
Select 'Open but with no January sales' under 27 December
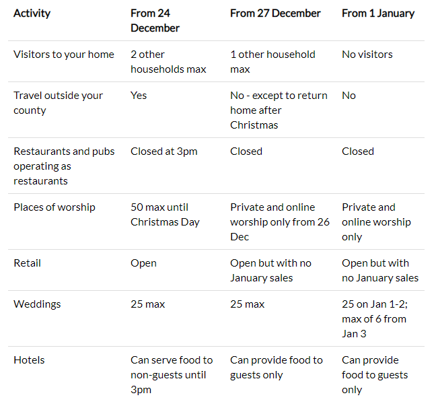[270, 271]
